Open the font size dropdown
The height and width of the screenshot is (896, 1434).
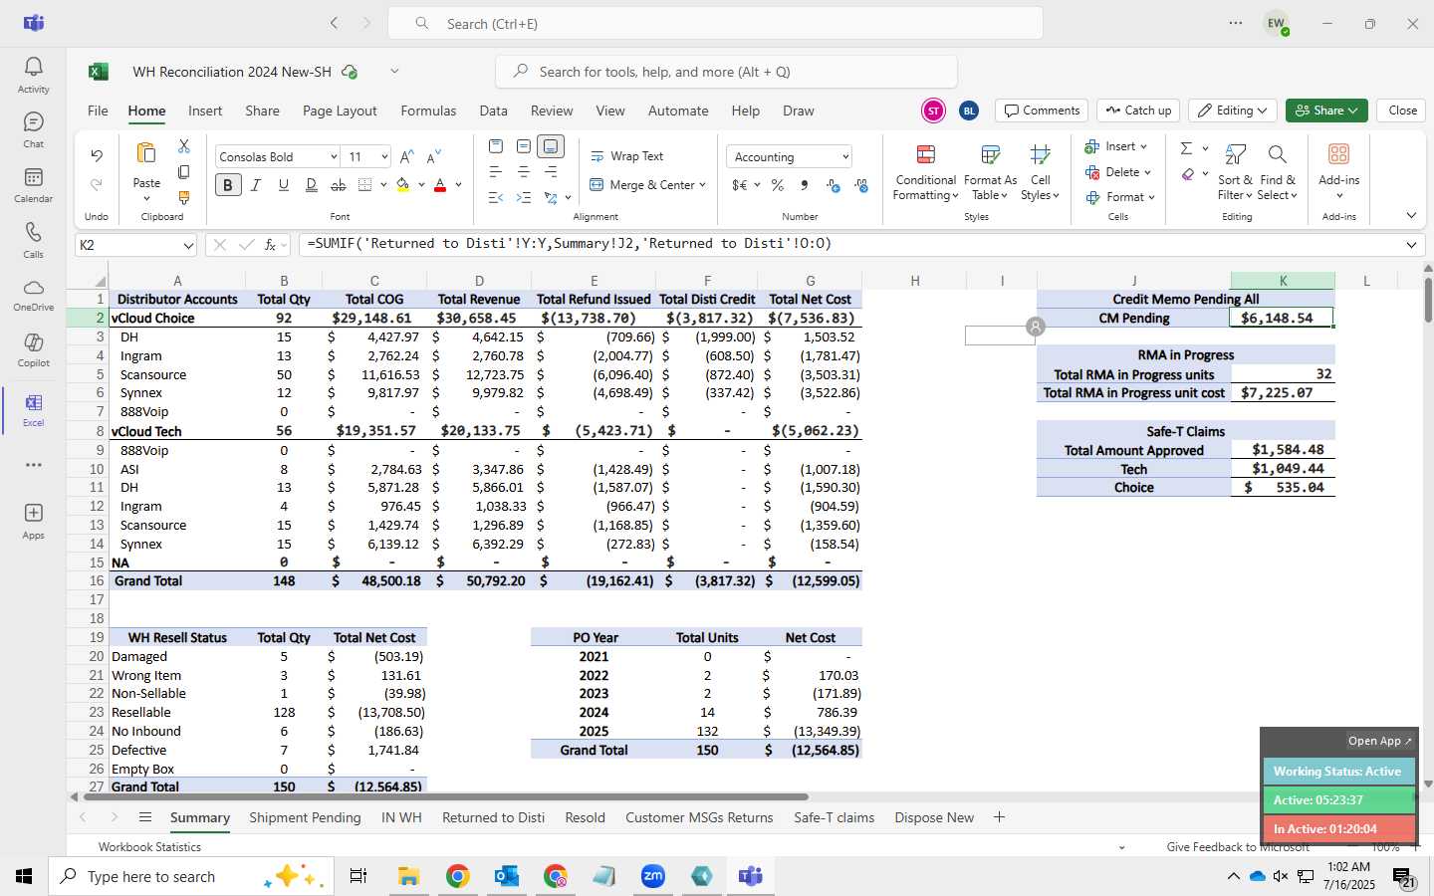click(383, 157)
